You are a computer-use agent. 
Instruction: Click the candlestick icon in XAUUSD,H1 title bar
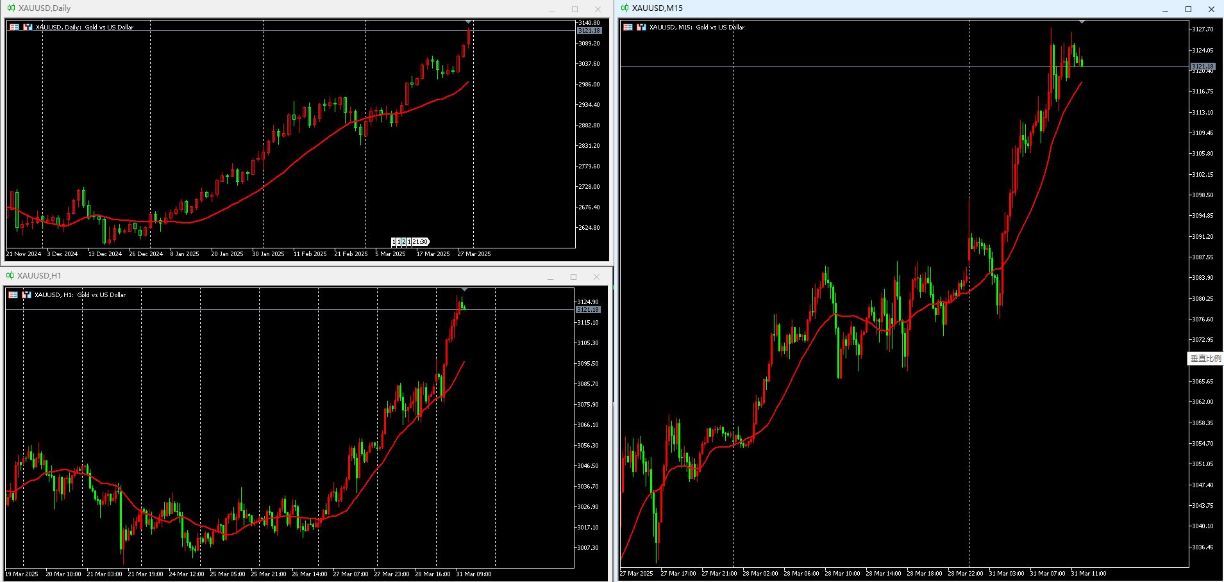point(10,276)
